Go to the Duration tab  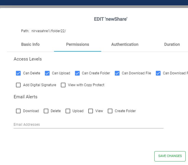point(172,44)
